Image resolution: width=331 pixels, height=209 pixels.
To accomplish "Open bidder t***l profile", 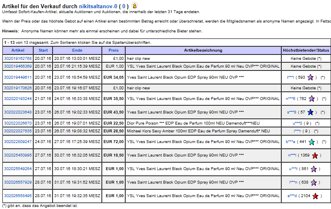I will 290,77.
